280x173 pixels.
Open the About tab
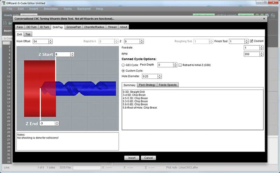pos(124,27)
